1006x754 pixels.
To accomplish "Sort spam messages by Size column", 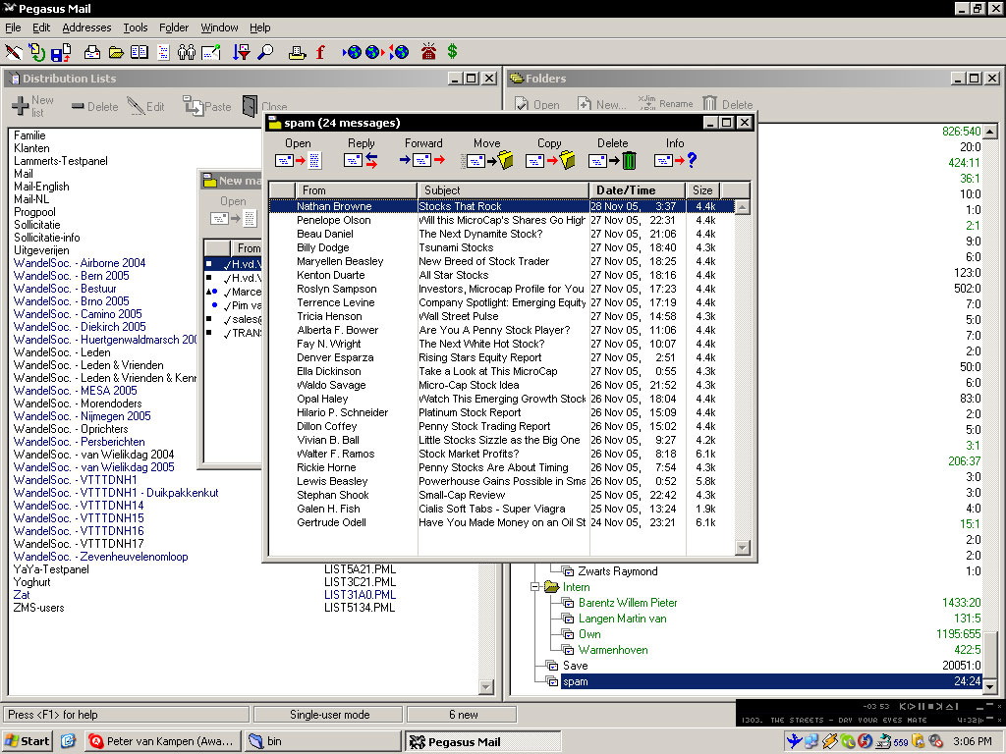I will pos(702,190).
